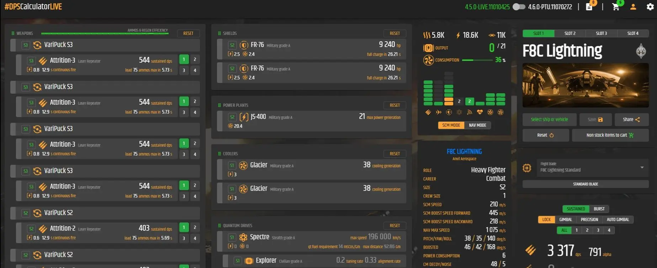Switch to the SLOT 2 tab
The image size is (657, 268).
pyautogui.click(x=570, y=33)
